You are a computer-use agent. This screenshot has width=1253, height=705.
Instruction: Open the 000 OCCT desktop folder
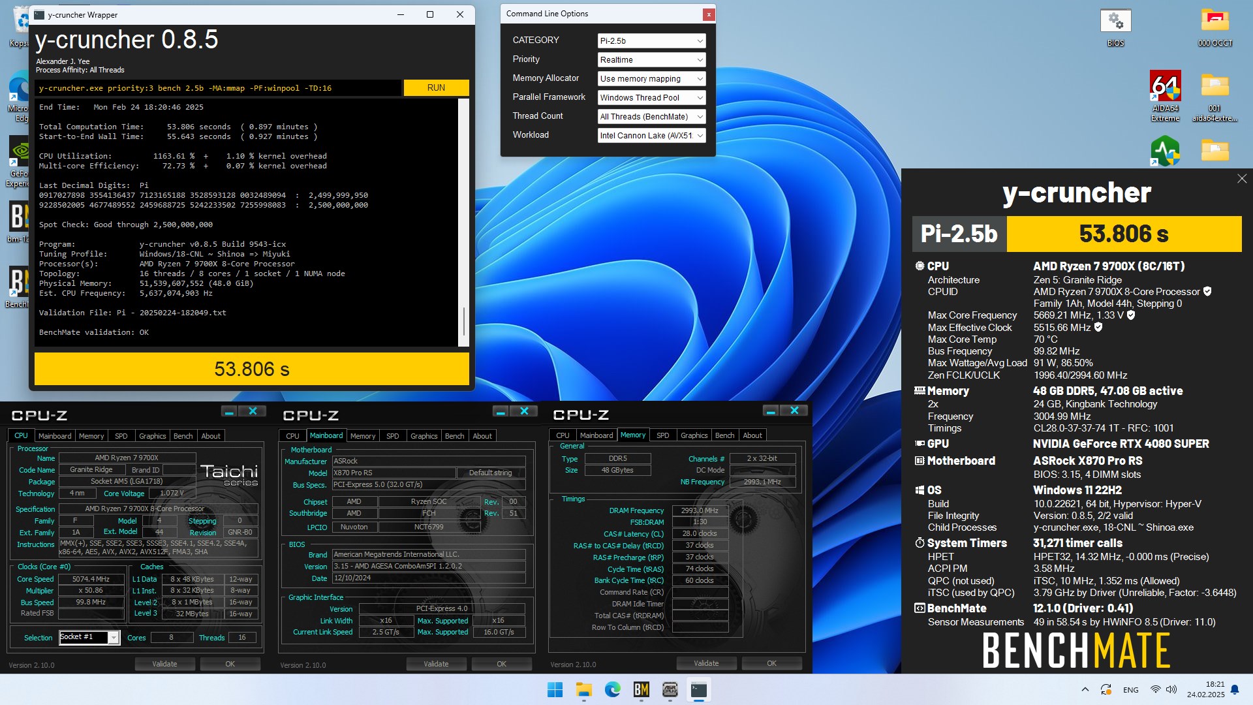click(x=1214, y=27)
